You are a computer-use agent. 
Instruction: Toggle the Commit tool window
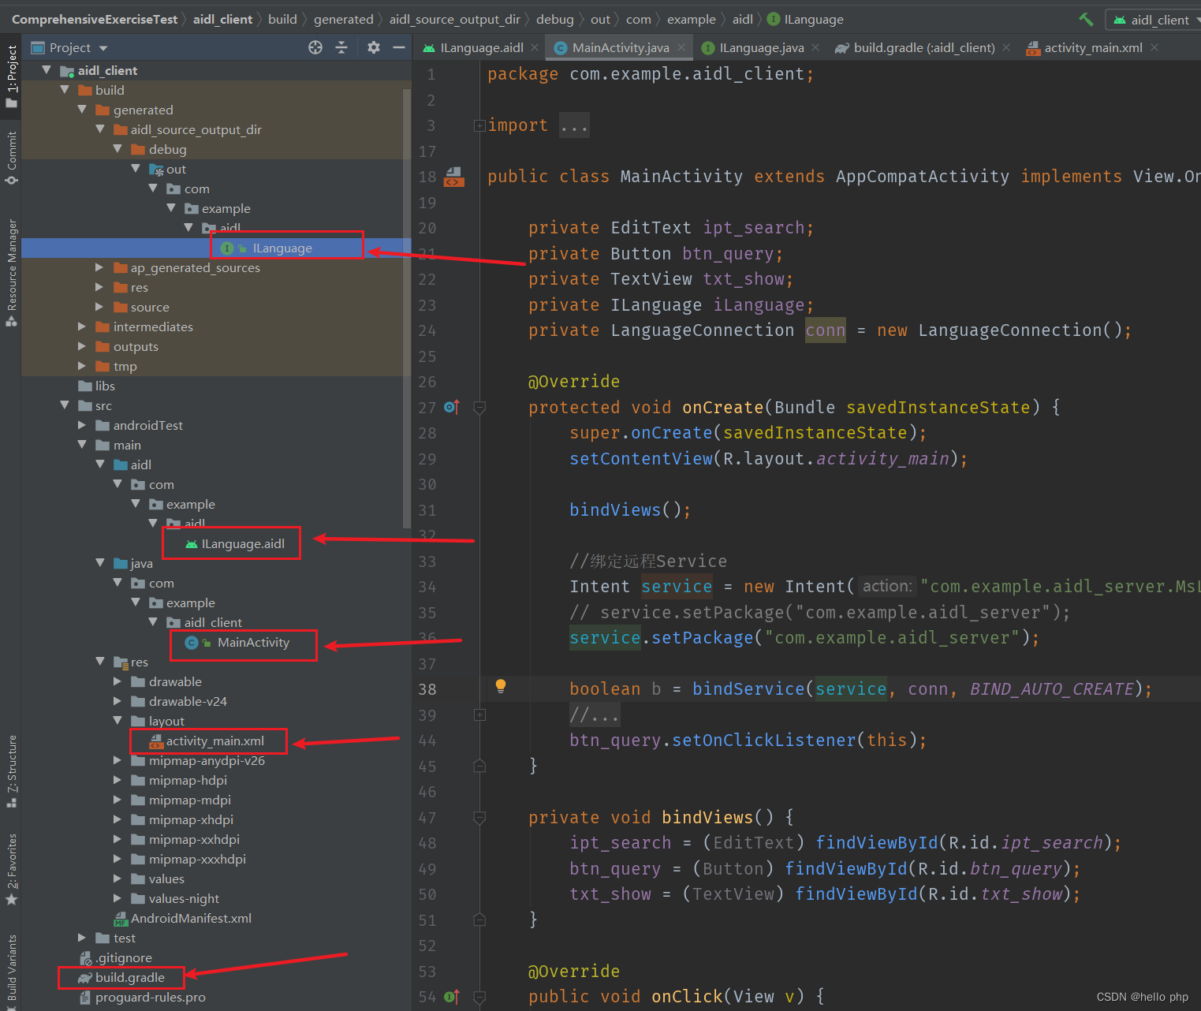click(11, 158)
